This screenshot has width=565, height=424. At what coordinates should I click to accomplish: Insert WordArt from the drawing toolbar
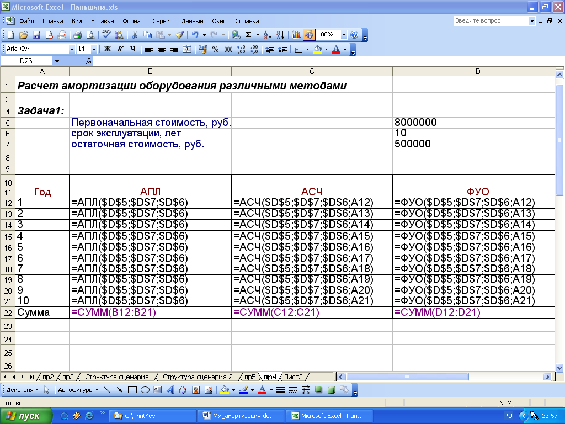click(x=170, y=390)
